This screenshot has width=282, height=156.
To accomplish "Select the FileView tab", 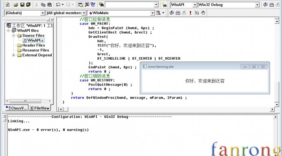I will point(40,108).
